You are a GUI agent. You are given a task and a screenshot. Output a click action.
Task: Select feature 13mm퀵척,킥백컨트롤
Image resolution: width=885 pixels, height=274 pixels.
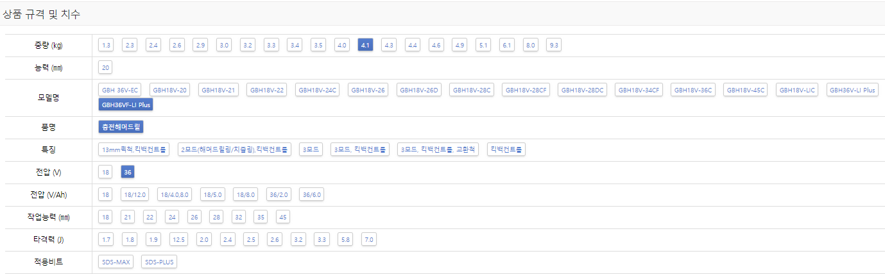point(134,150)
